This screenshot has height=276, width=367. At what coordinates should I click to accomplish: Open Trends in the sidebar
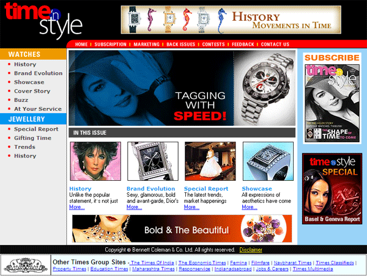(24, 147)
